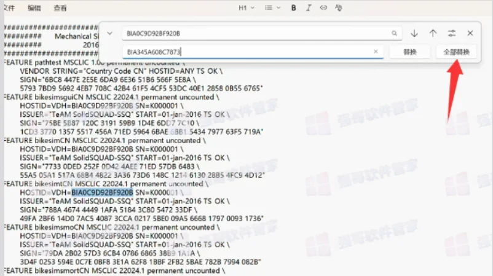Click the line 'SIGN="6BC8 447E 2E5E 6DA9'
493x276 pixels.
tap(108, 80)
